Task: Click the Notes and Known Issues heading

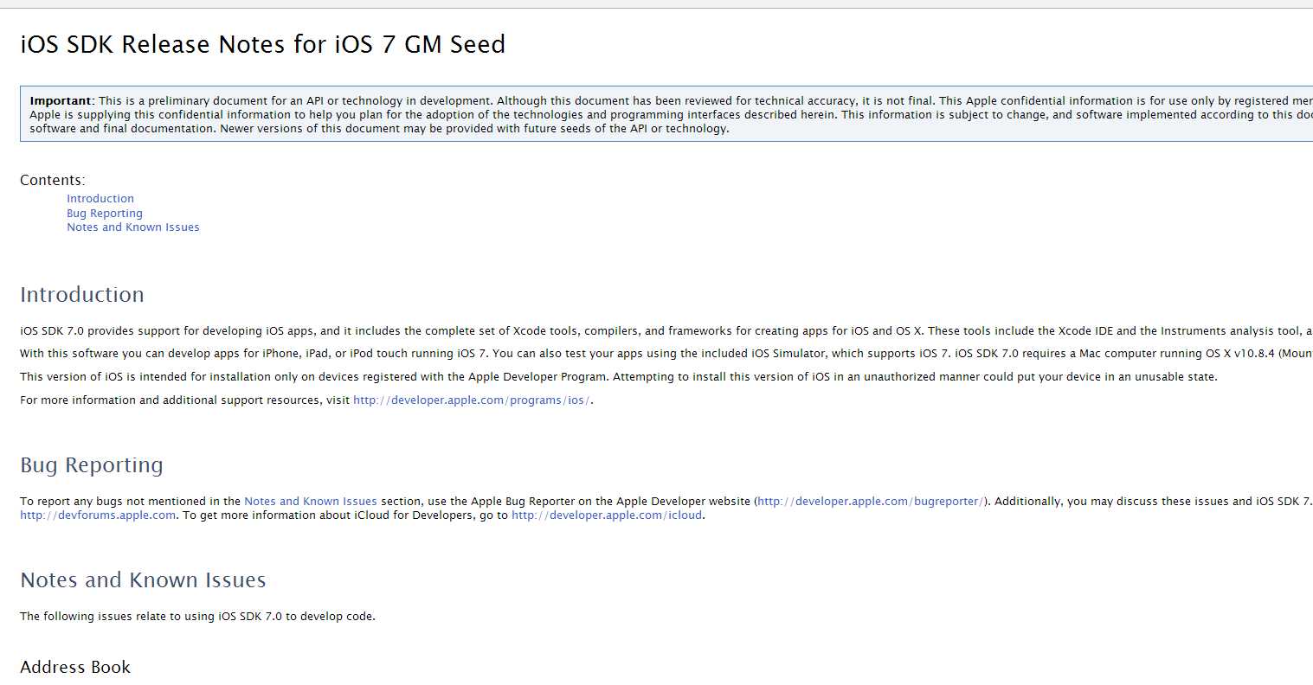Action: click(x=143, y=580)
